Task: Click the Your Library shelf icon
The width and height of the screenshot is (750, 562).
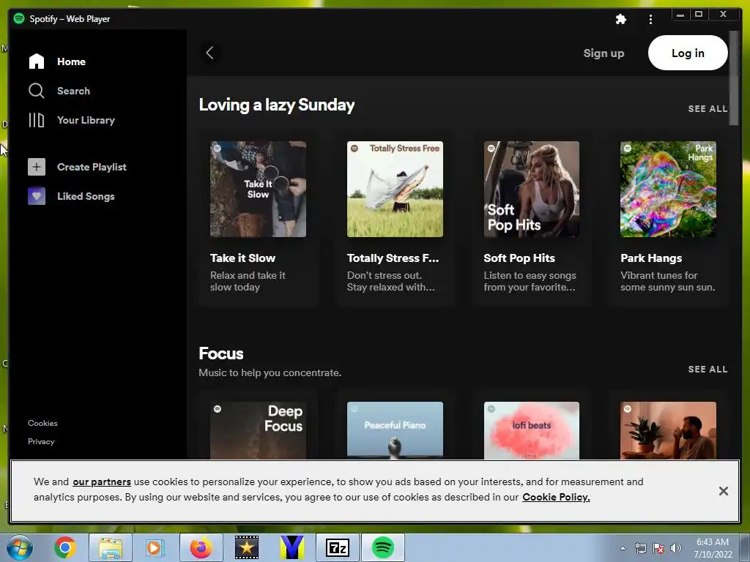Action: (x=37, y=120)
